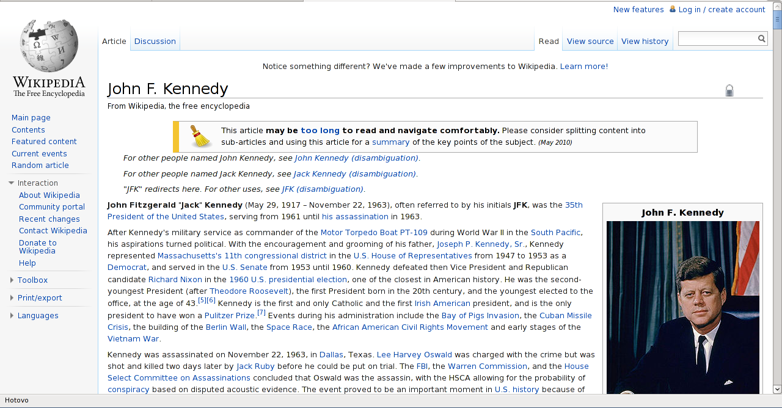The width and height of the screenshot is (782, 408).
Task: Open the Richard Nixon link
Action: [x=175, y=280]
